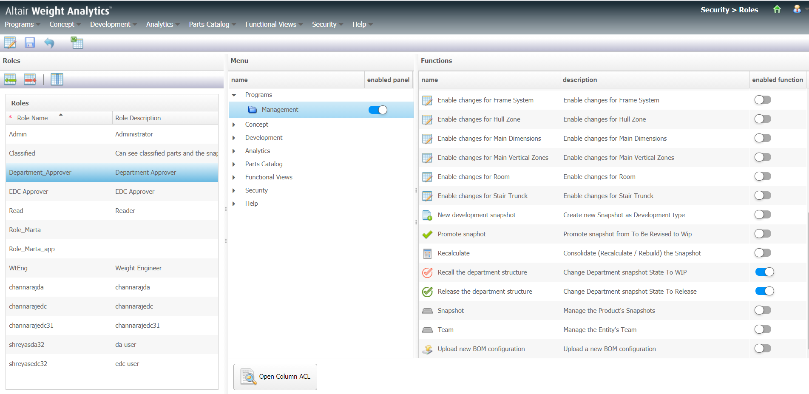Enable the Recalculate function toggle
Viewport: 809px width, 394px height.
coord(762,253)
